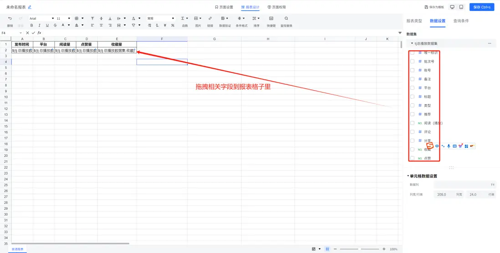Click the bottom vertical align icon
The image size is (500, 253).
click(x=110, y=19)
